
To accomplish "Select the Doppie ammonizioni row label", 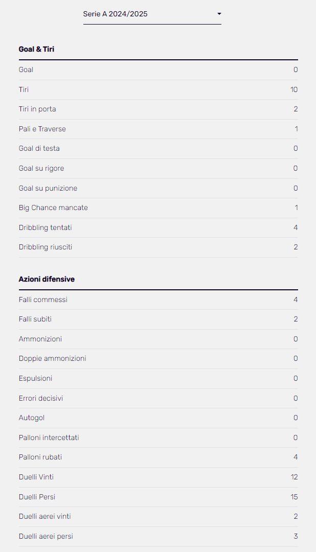I will (53, 359).
